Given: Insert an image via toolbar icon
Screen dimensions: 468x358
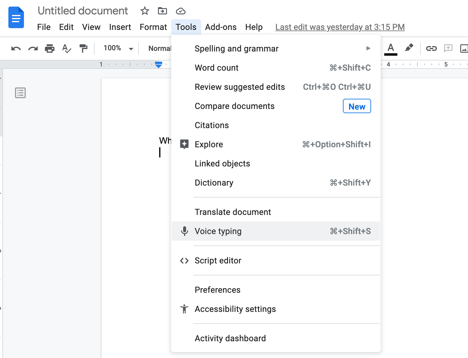Looking at the screenshot, I should [x=464, y=48].
